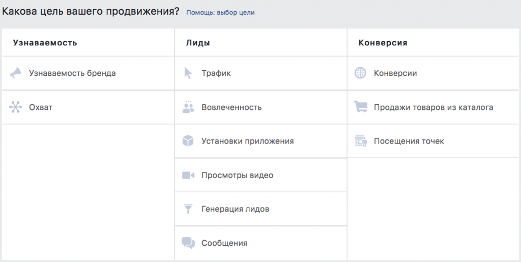Image resolution: width=521 pixels, height=262 pixels.
Task: Open the Помощь: выбор цели help link
Action: (220, 13)
